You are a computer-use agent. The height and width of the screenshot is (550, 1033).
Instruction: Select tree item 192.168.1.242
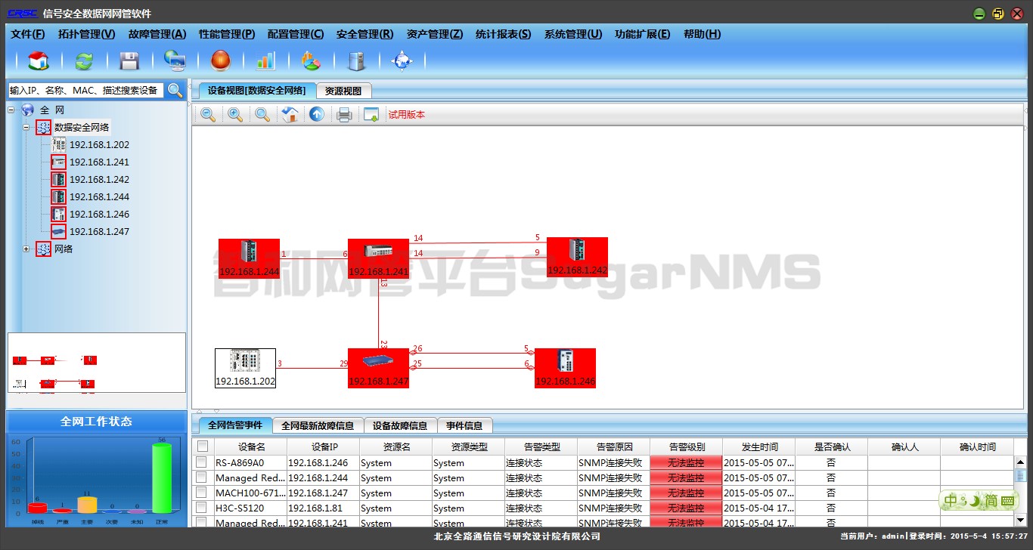[x=99, y=180]
